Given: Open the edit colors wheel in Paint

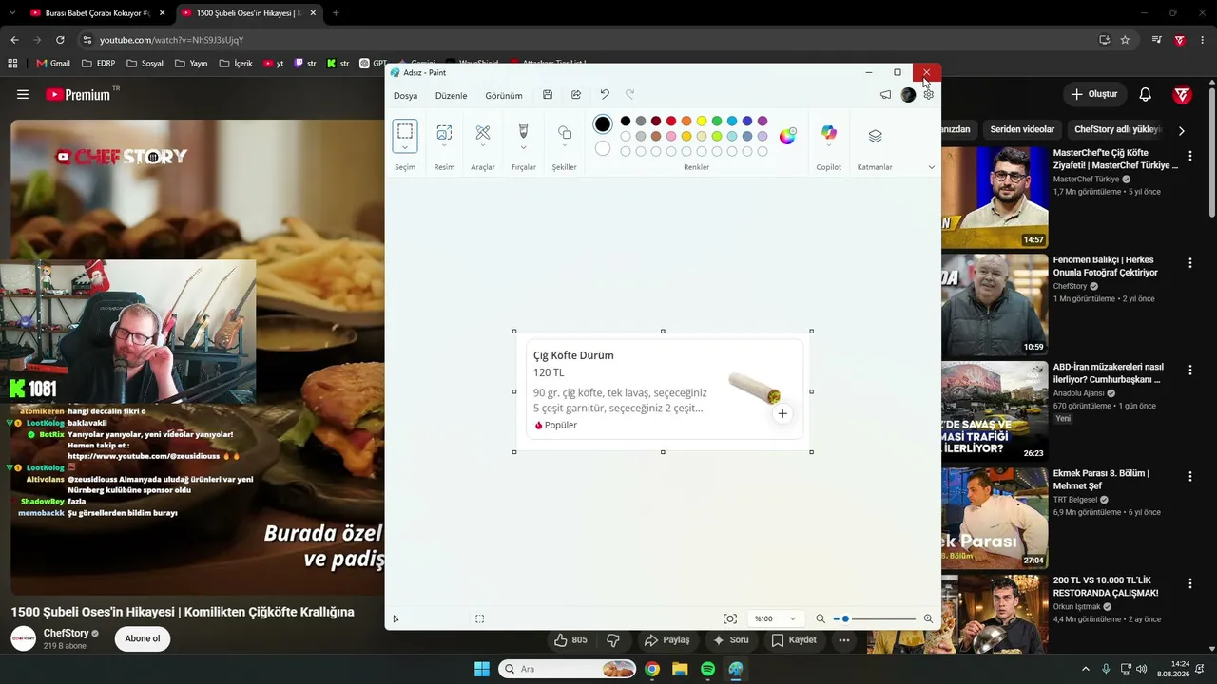Looking at the screenshot, I should pos(787,136).
